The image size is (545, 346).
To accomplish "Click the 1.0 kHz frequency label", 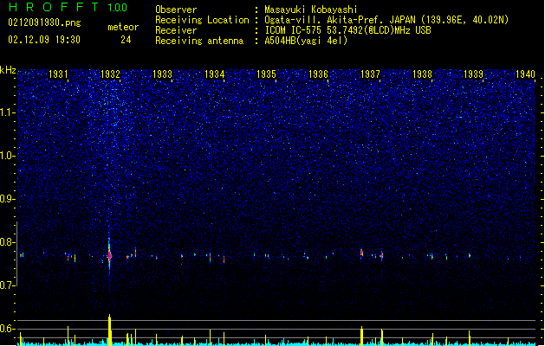I will pyautogui.click(x=8, y=156).
